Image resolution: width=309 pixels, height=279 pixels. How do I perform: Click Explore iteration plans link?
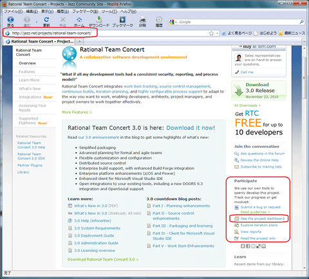point(259,225)
